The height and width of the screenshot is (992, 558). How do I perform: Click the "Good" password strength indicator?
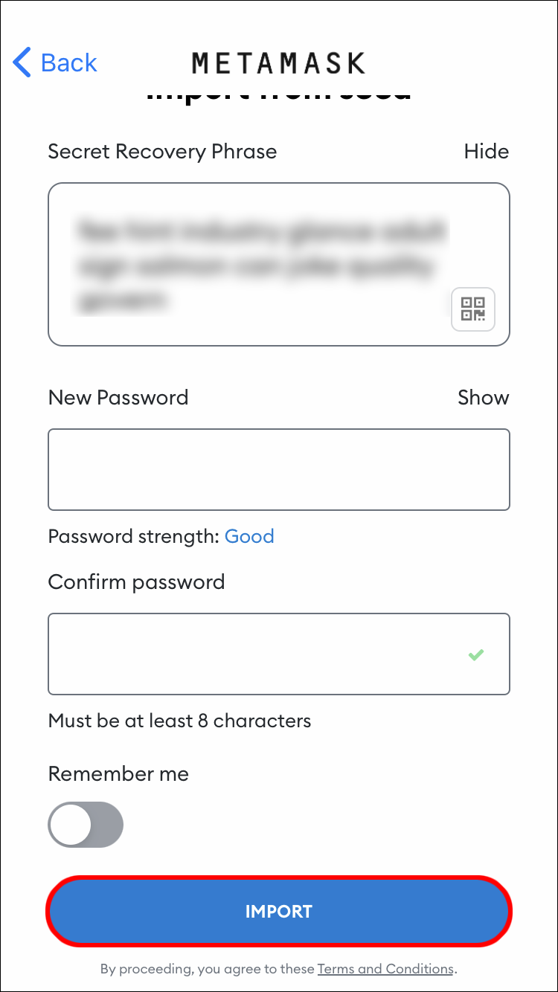pyautogui.click(x=249, y=536)
